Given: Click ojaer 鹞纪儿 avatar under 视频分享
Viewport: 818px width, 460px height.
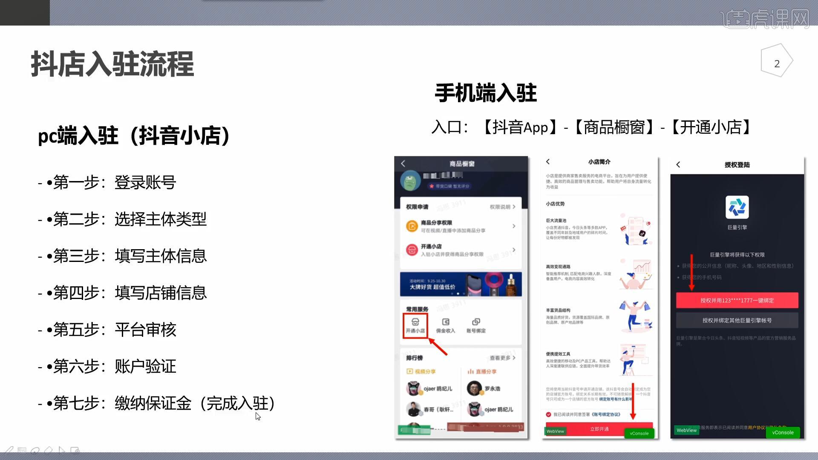Looking at the screenshot, I should coord(413,388).
